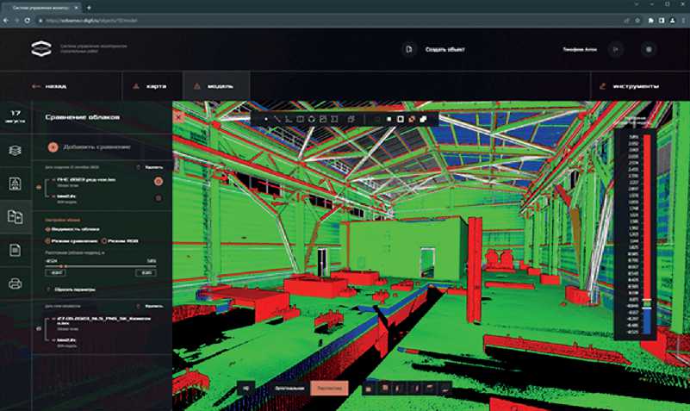Select the cloud comparison sidebar icon

15,216
